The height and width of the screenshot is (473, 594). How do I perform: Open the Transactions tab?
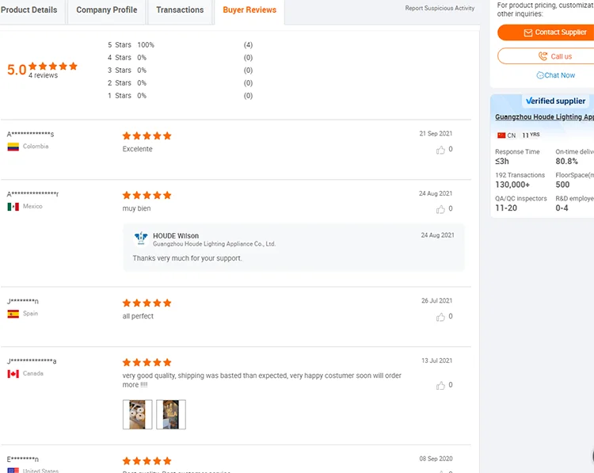180,10
